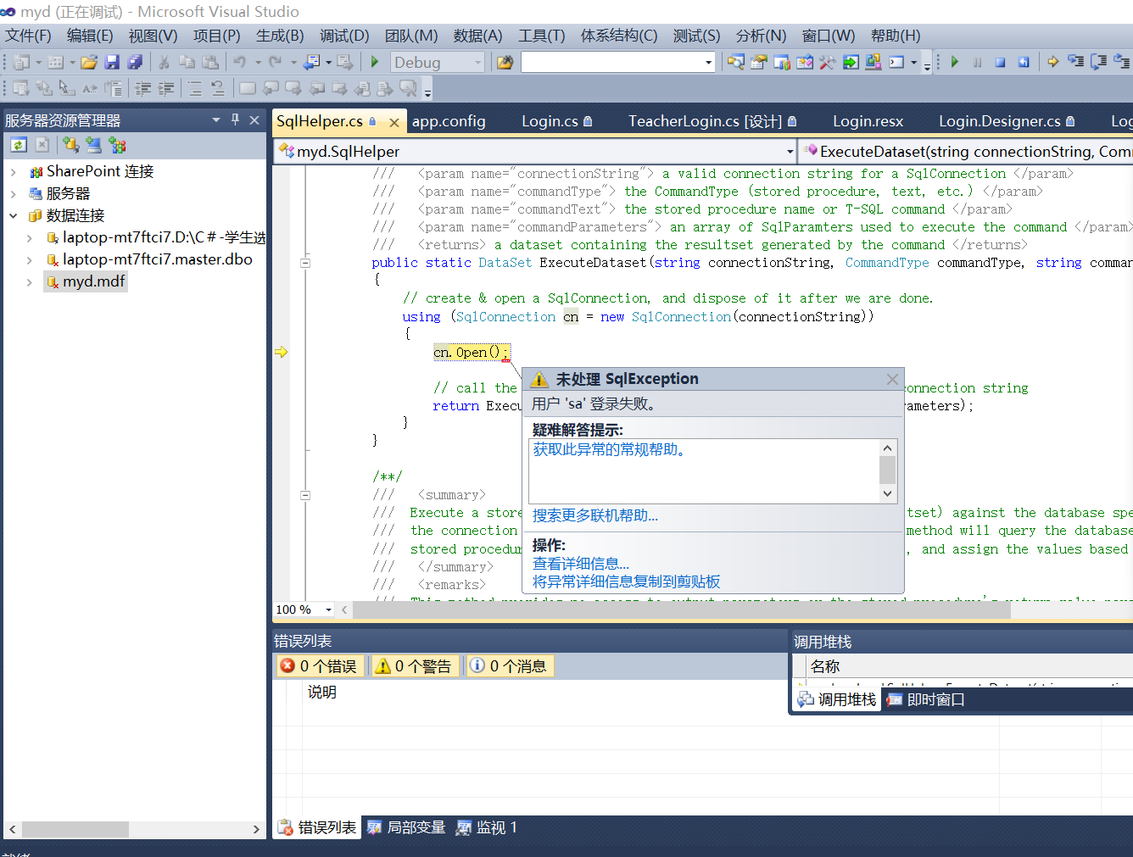The image size is (1133, 857).
Task: Switch to the 监视 1 panel tab
Action: point(487,827)
